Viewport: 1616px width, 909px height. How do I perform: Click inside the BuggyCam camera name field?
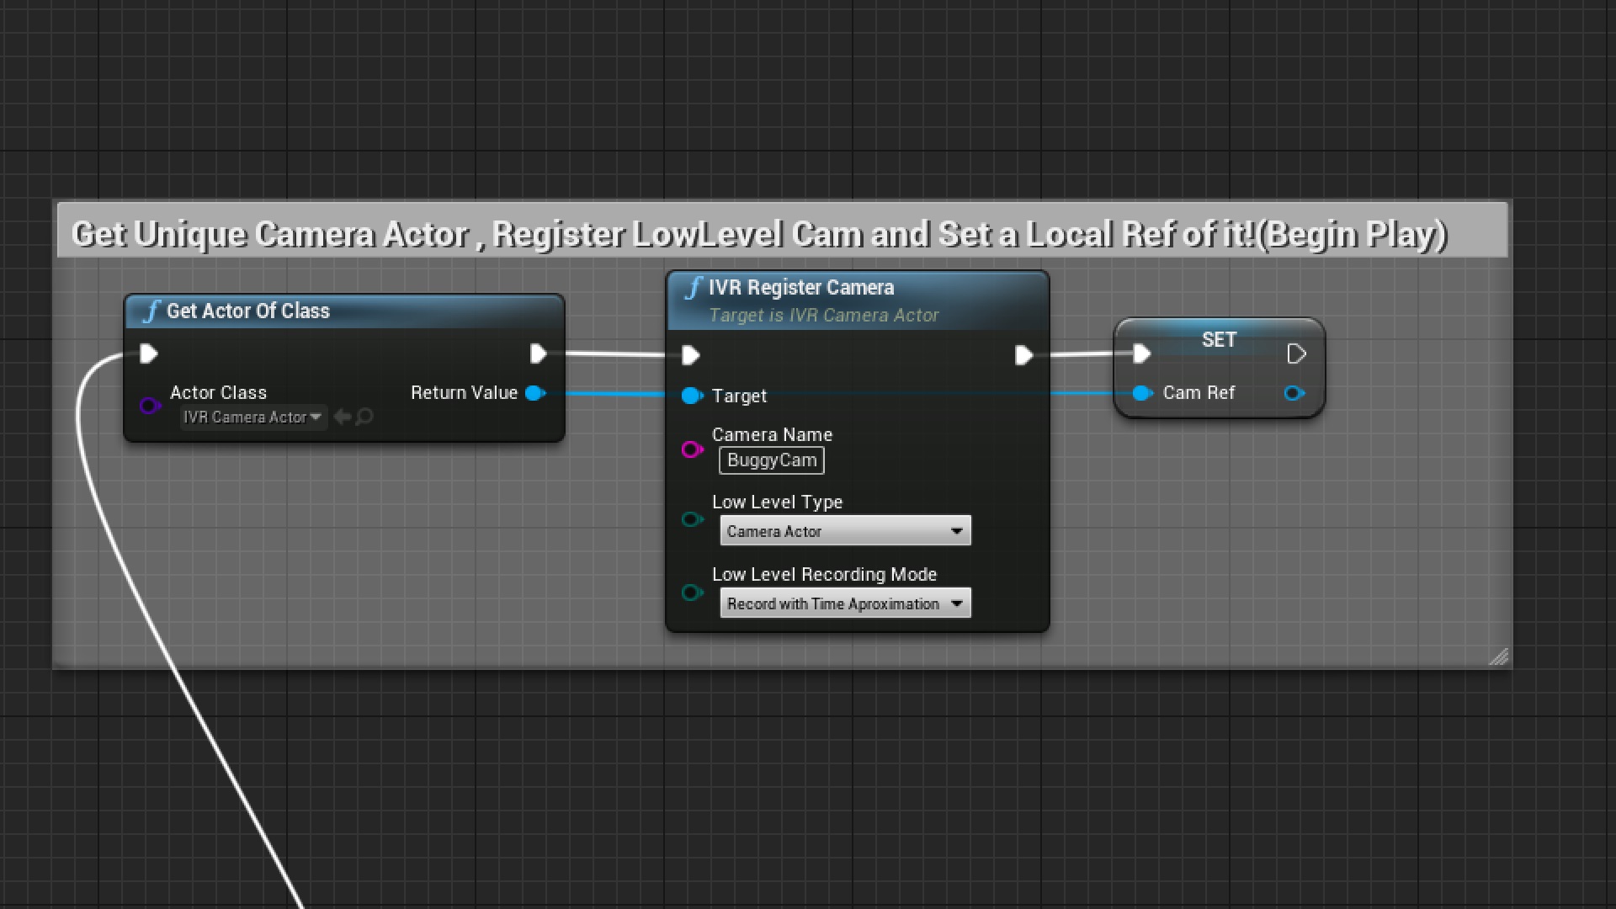pyautogui.click(x=771, y=460)
